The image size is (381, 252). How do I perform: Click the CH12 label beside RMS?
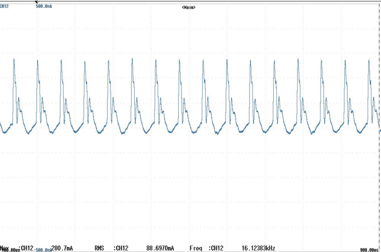(x=121, y=248)
